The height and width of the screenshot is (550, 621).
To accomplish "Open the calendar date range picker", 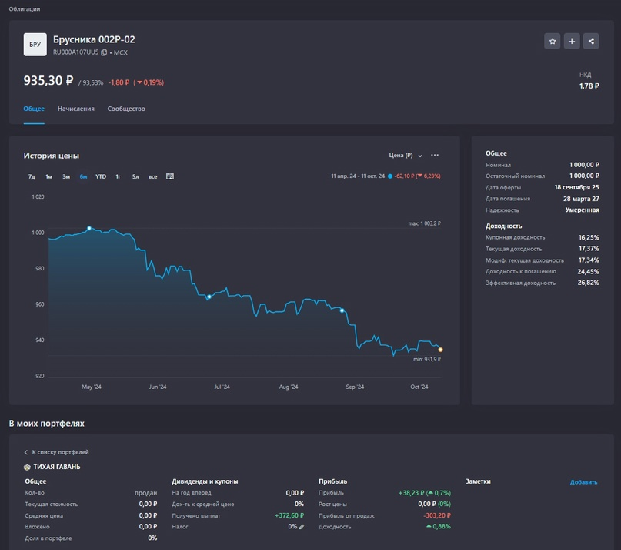I will pyautogui.click(x=170, y=176).
